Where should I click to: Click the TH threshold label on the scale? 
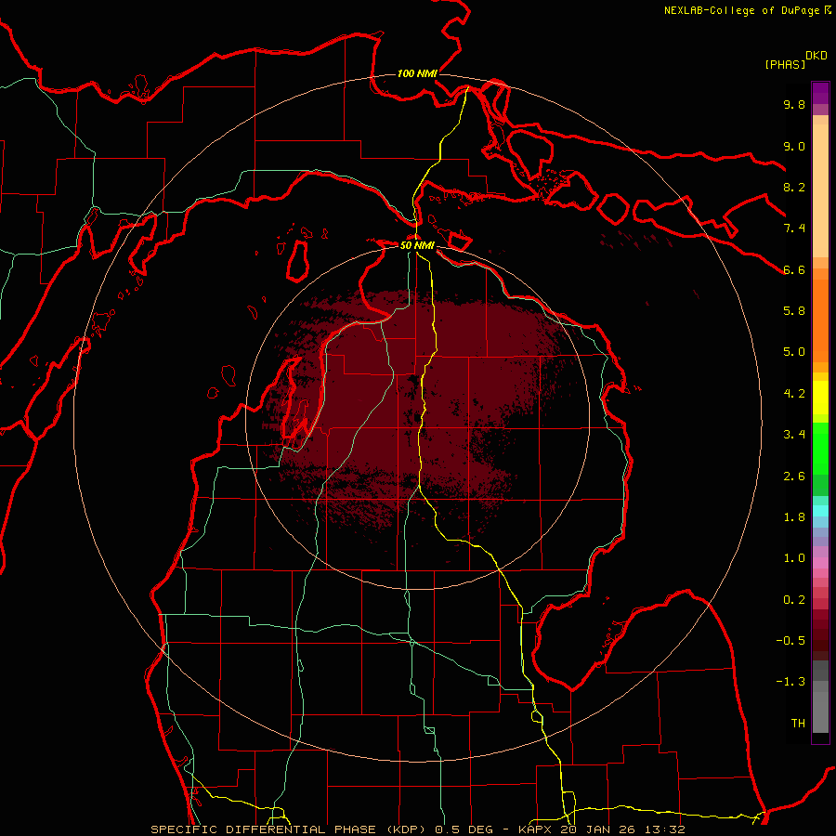[x=798, y=723]
